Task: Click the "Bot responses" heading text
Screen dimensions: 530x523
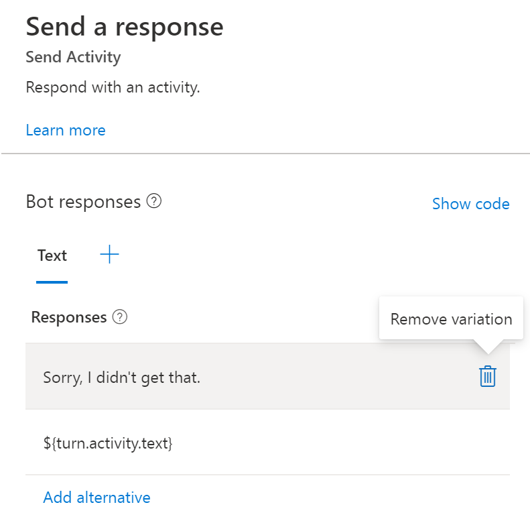Action: click(x=83, y=202)
